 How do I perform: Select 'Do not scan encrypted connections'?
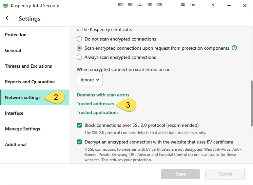[x=79, y=39]
